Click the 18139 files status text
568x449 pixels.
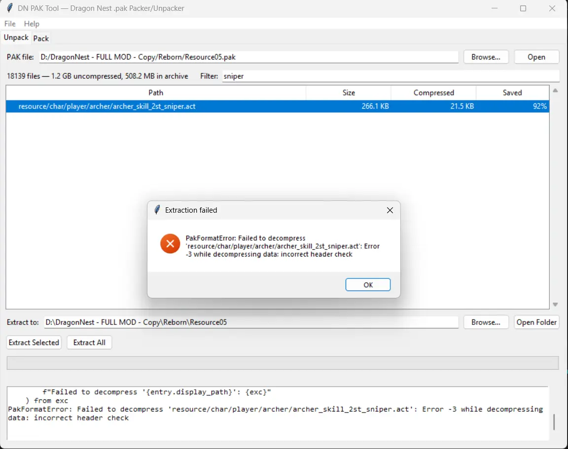98,76
